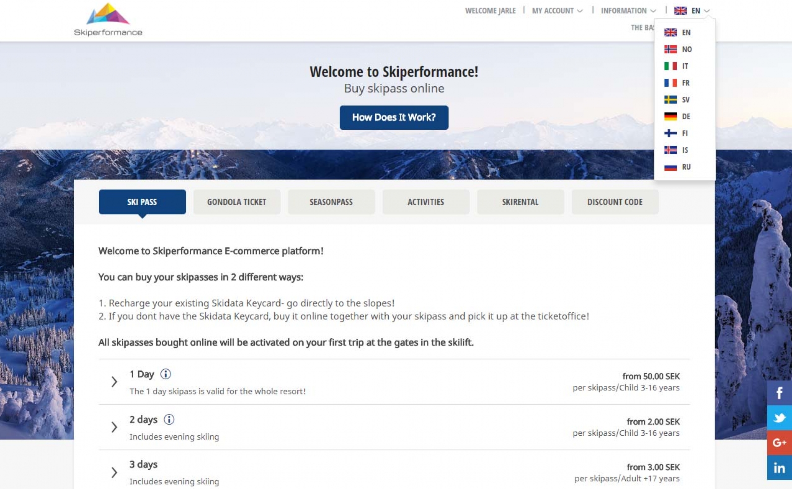
Task: Switch to the Ski Pass tab
Action: (x=142, y=202)
